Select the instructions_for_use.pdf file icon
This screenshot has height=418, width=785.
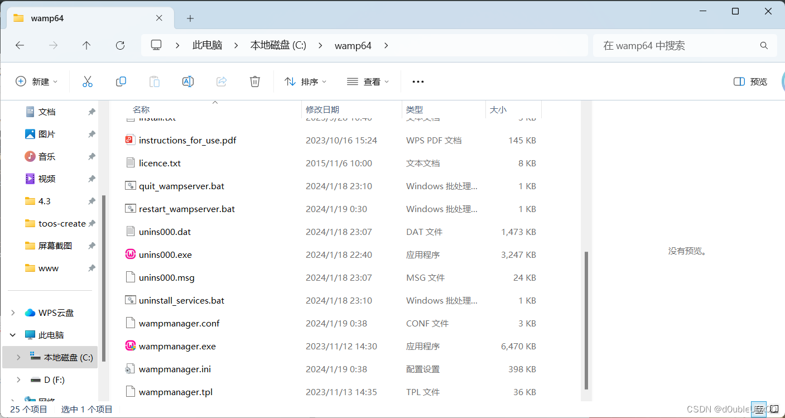coord(131,140)
